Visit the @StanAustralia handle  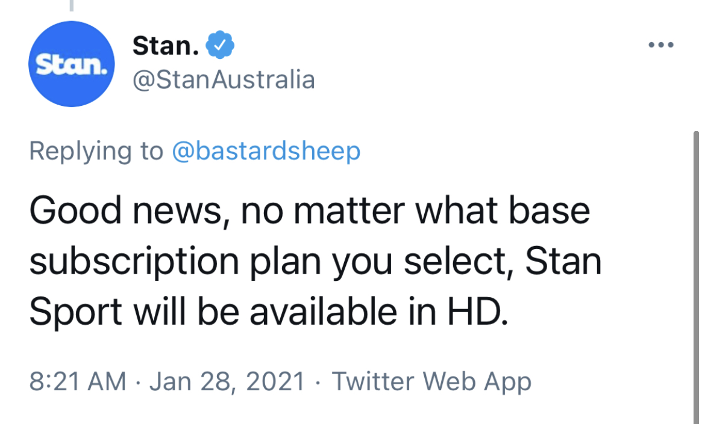[x=224, y=80]
